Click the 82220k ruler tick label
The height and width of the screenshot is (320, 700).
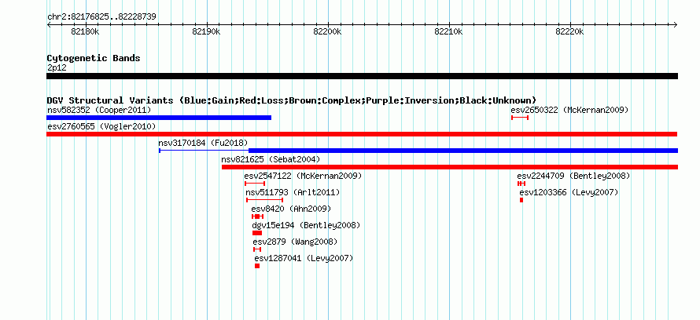click(x=570, y=31)
